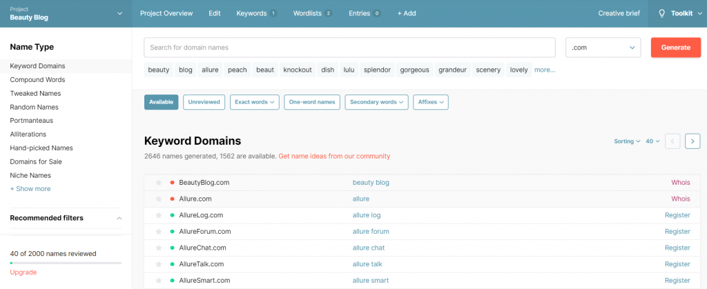Toggle the Available filter

(x=161, y=102)
